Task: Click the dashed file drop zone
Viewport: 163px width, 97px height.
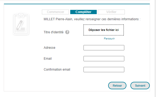Action: point(104,30)
